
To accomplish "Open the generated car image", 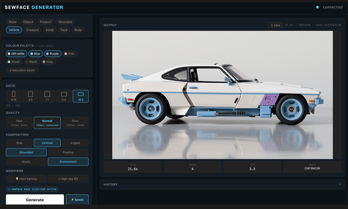I will point(222,95).
